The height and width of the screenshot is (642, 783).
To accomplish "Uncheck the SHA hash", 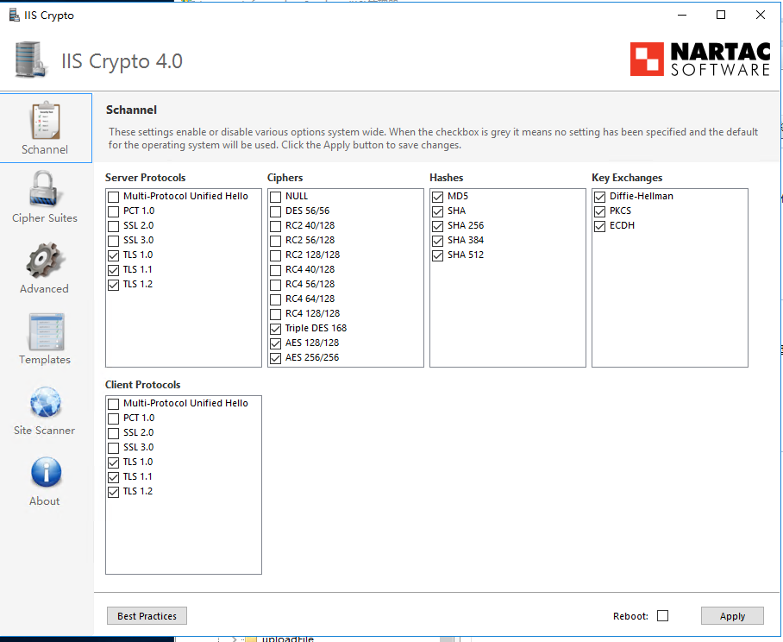I will [x=437, y=211].
